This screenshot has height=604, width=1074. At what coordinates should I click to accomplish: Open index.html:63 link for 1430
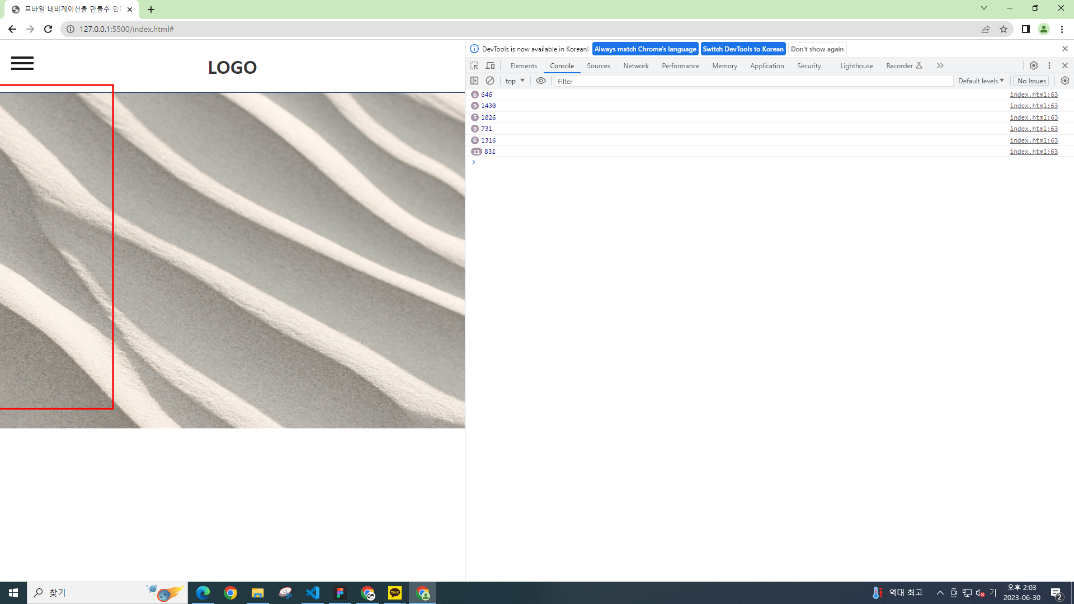coord(1033,106)
